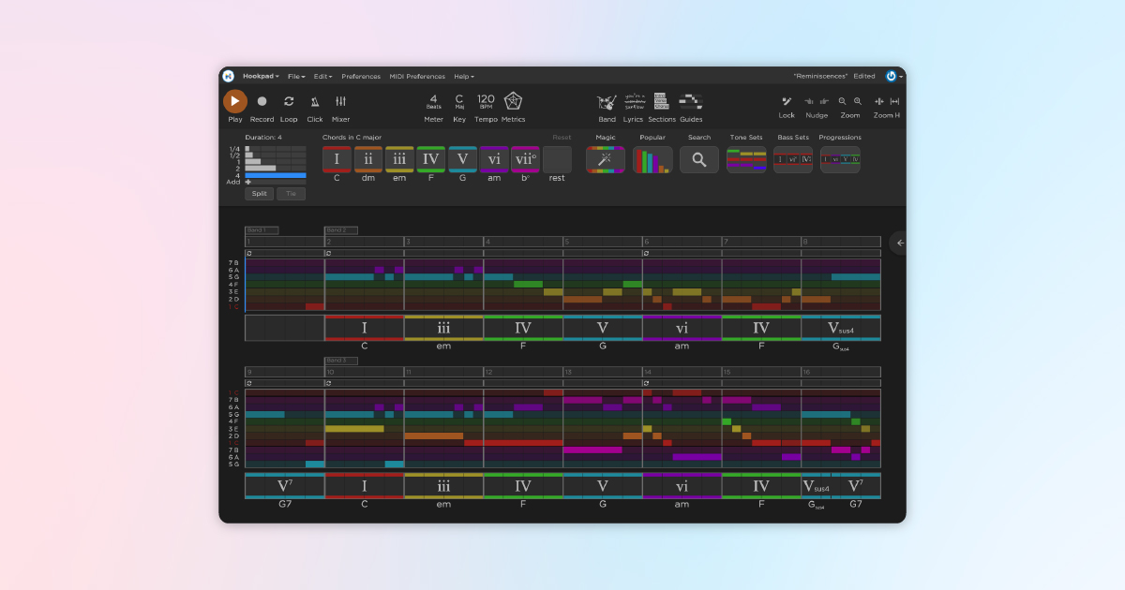Viewport: 1125px width, 590px height.
Task: Select the duration 2 bar
Action: pyautogui.click(x=261, y=168)
